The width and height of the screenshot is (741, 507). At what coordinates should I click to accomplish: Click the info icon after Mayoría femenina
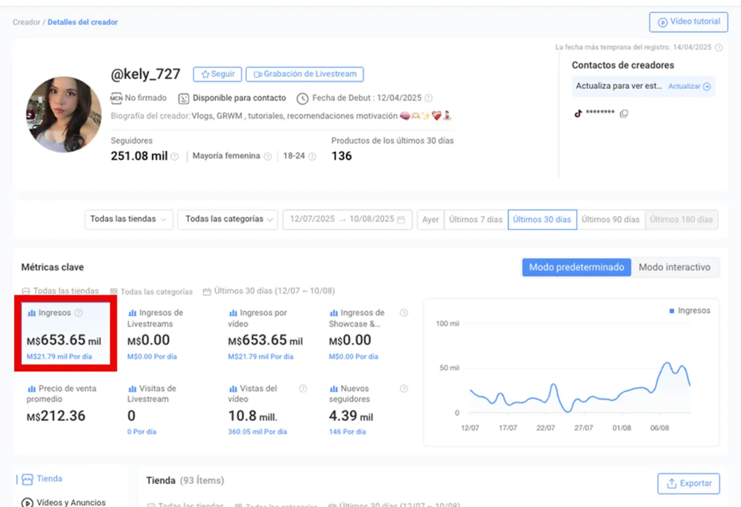(267, 157)
